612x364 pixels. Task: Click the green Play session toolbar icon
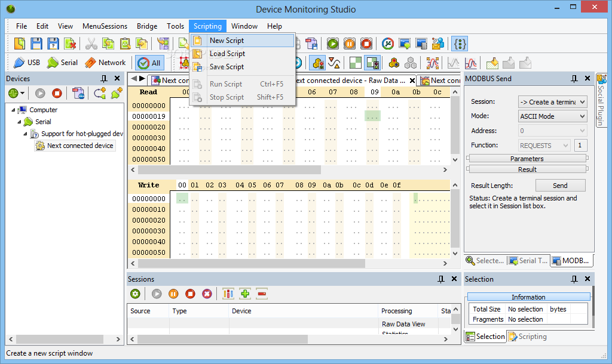pyautogui.click(x=333, y=44)
